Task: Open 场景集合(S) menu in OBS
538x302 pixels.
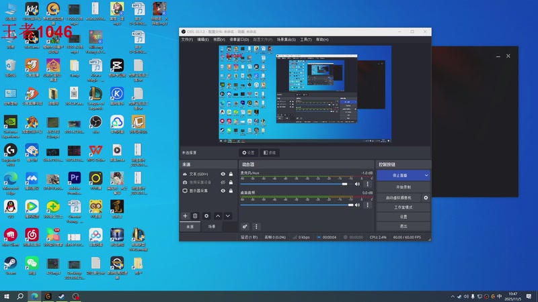Action: point(286,40)
